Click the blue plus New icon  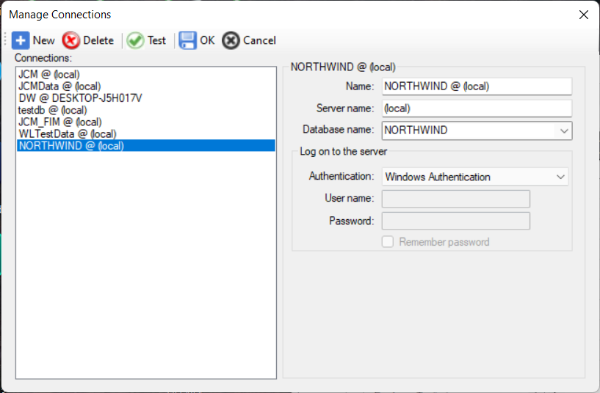tap(21, 40)
